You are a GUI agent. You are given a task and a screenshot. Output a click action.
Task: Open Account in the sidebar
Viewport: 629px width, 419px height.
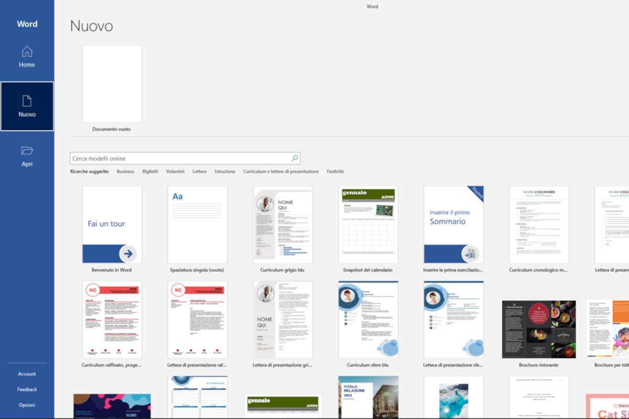click(27, 374)
